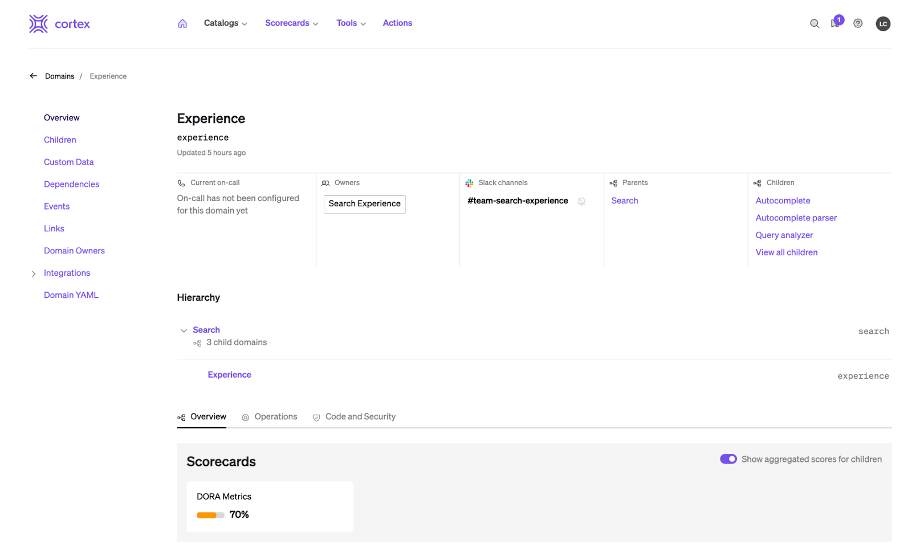Click the DORA Metrics progress bar

click(210, 515)
